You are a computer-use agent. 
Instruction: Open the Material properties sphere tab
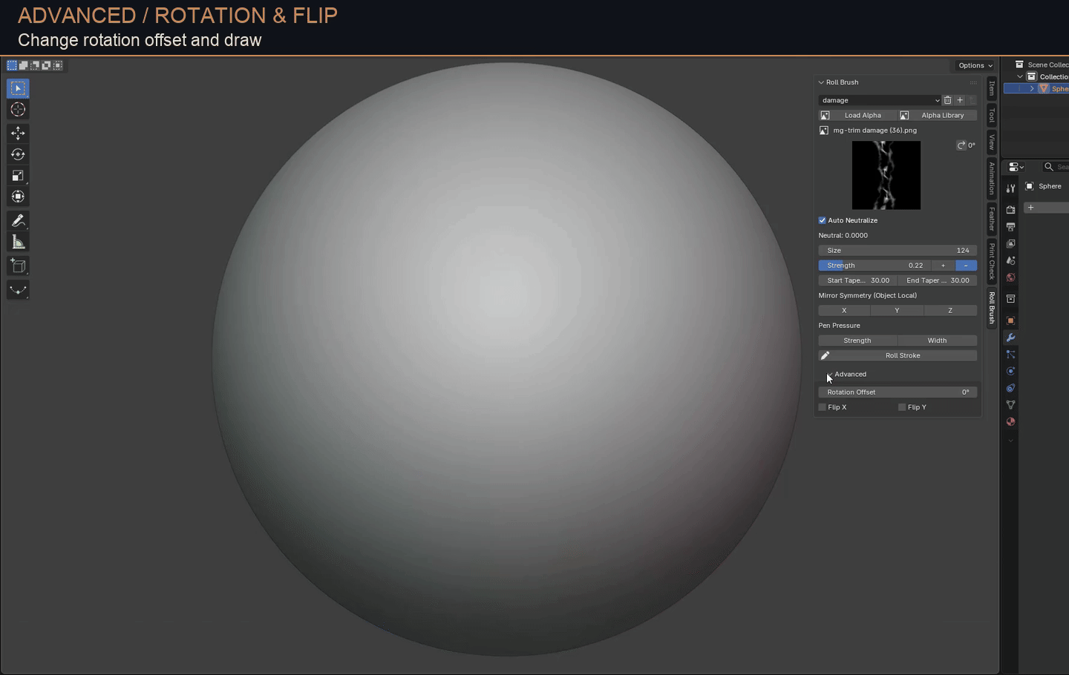click(1010, 421)
